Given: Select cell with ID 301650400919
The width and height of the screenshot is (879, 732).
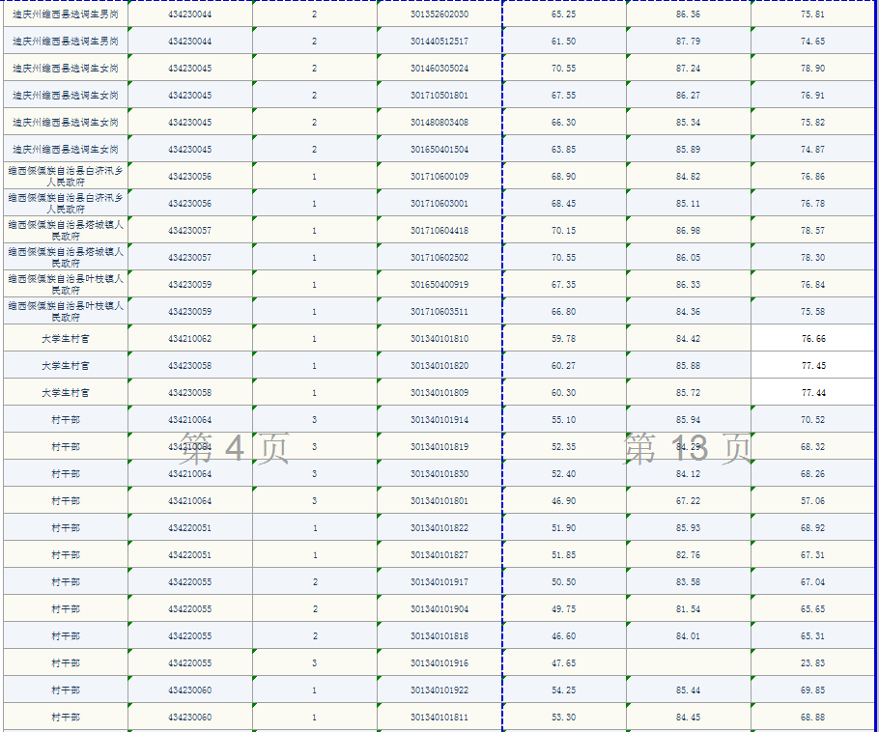Looking at the screenshot, I should click(x=439, y=285).
